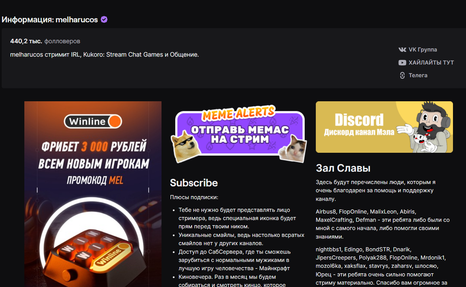Open the VK Группа link
The image size is (466, 287).
click(418, 49)
